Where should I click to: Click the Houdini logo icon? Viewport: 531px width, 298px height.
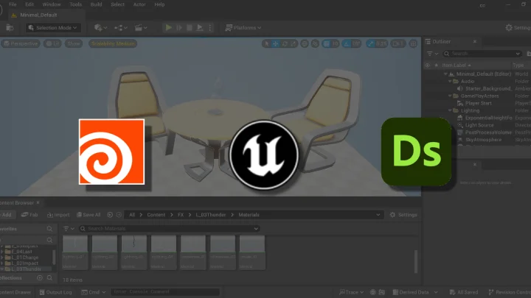tap(112, 152)
